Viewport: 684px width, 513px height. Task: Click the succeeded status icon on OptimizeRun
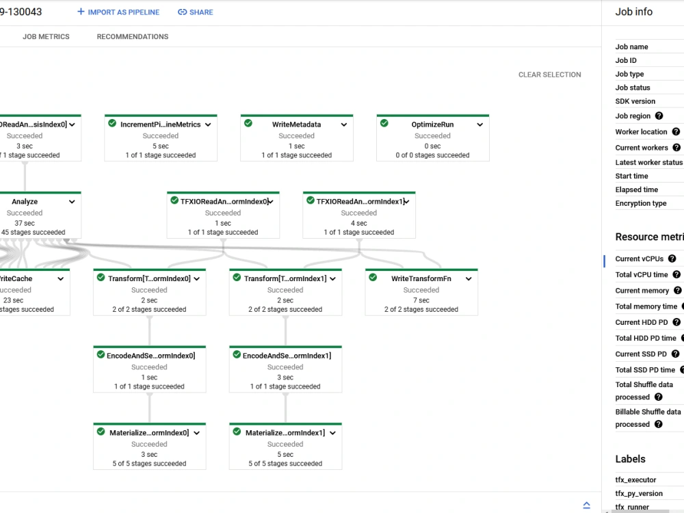(x=384, y=124)
